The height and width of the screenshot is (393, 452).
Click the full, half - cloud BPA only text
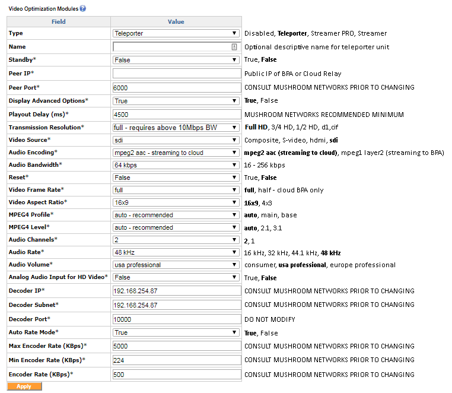(x=284, y=190)
